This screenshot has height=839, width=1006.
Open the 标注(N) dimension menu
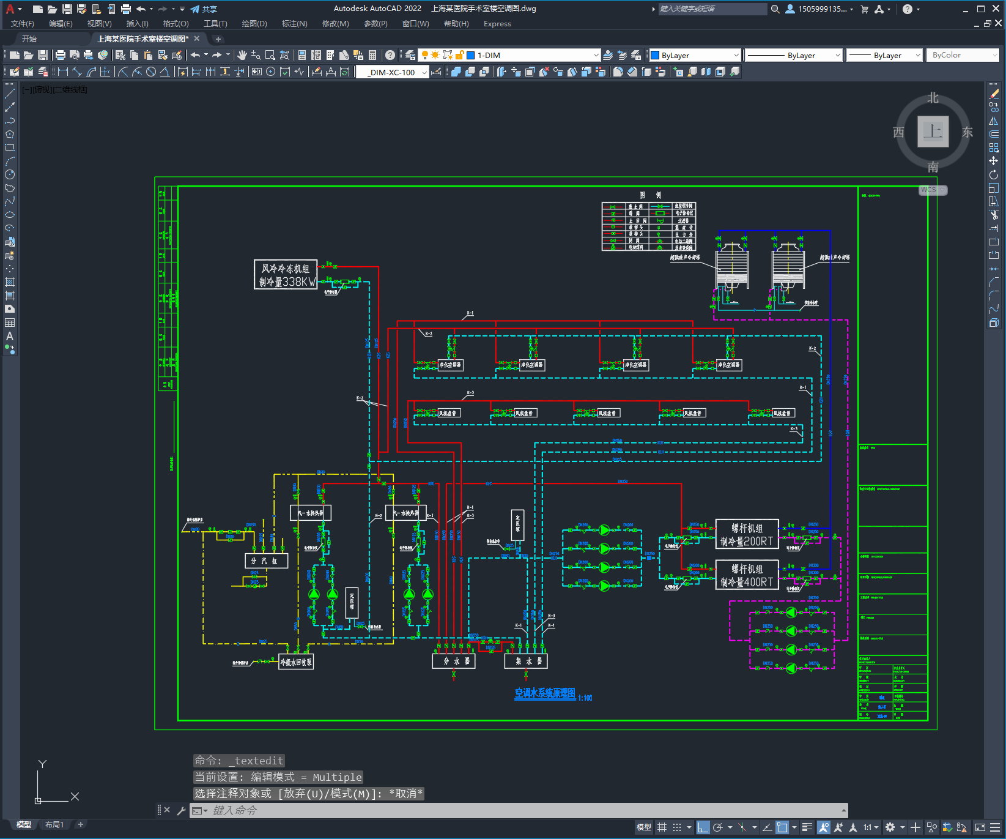[x=294, y=24]
